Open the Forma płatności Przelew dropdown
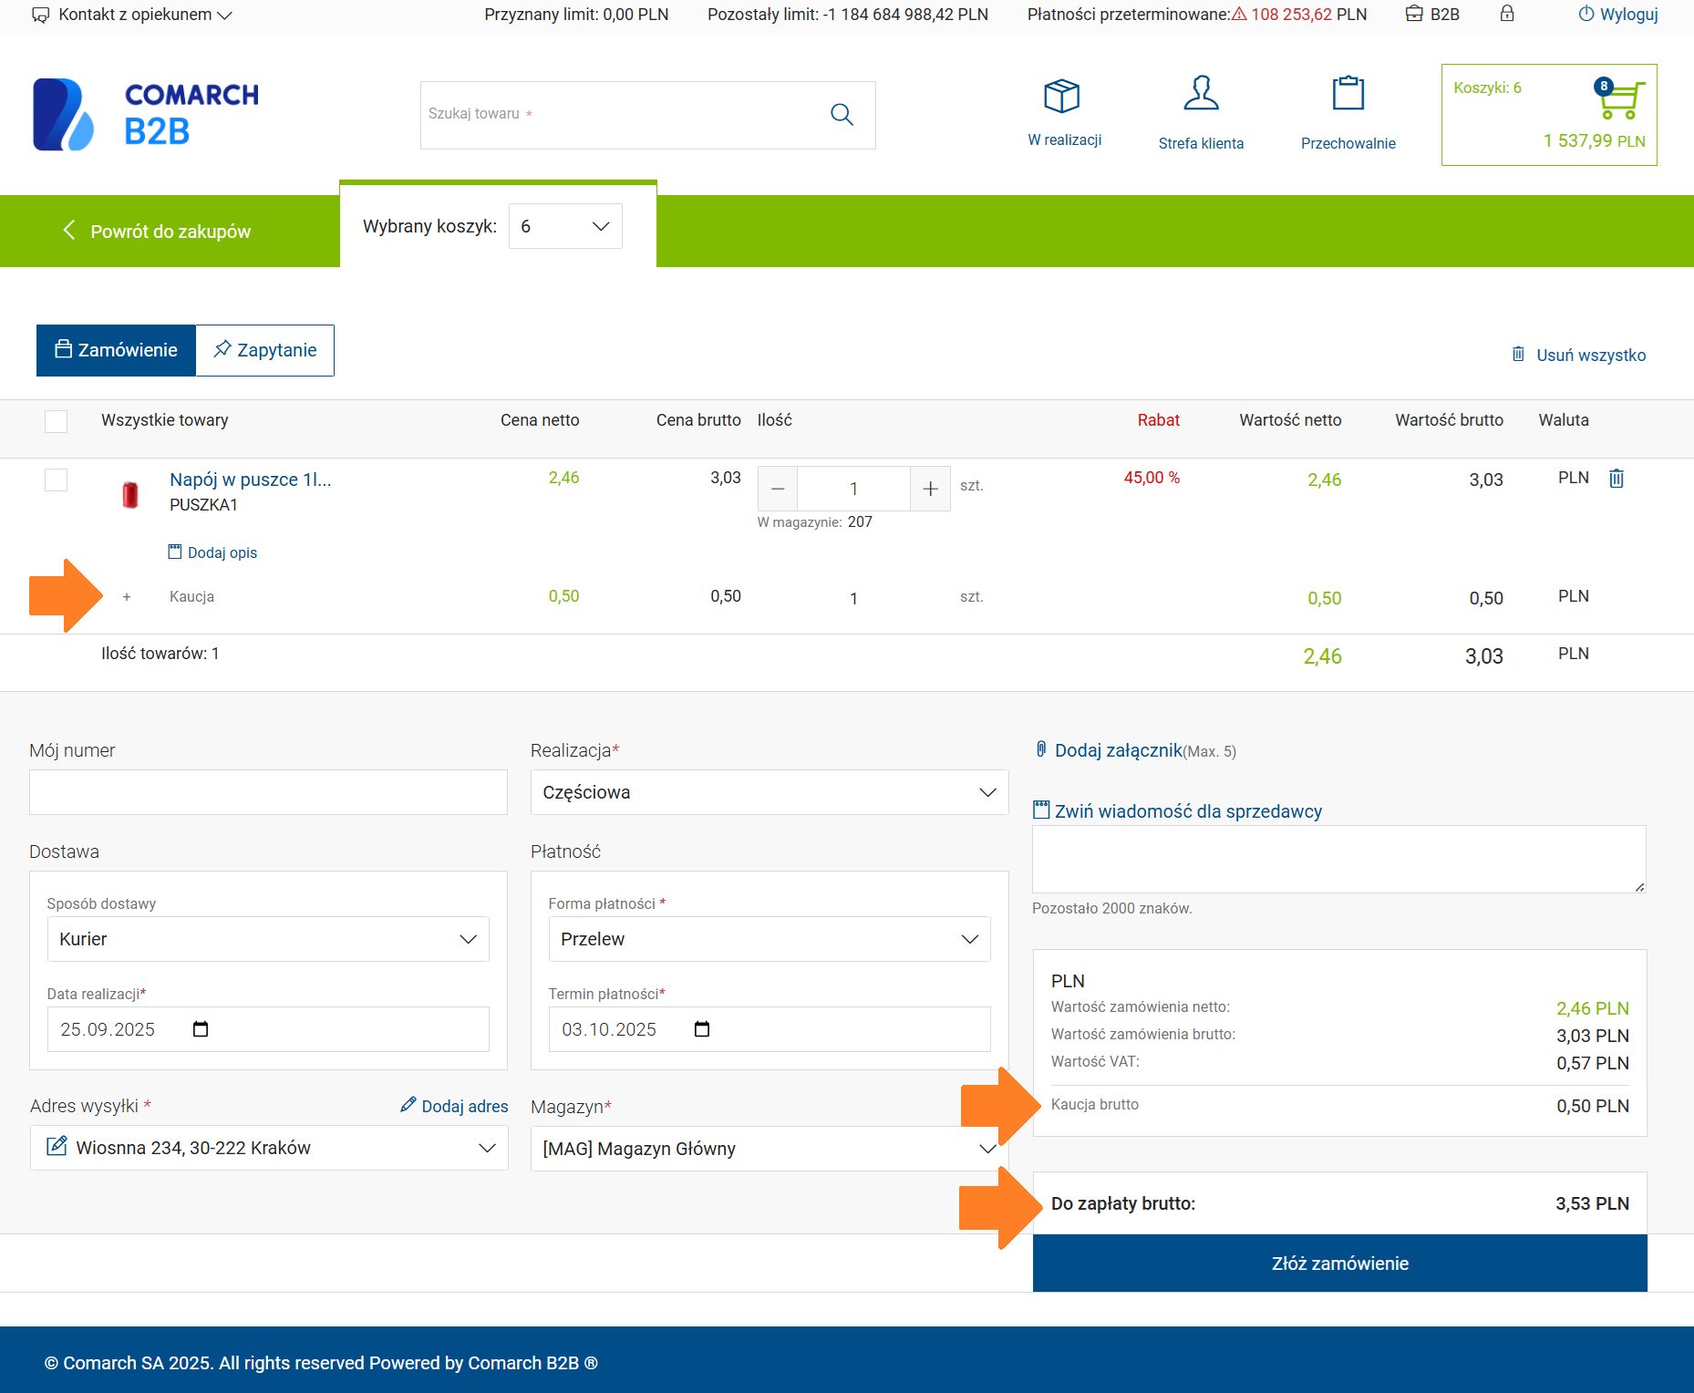 769,939
